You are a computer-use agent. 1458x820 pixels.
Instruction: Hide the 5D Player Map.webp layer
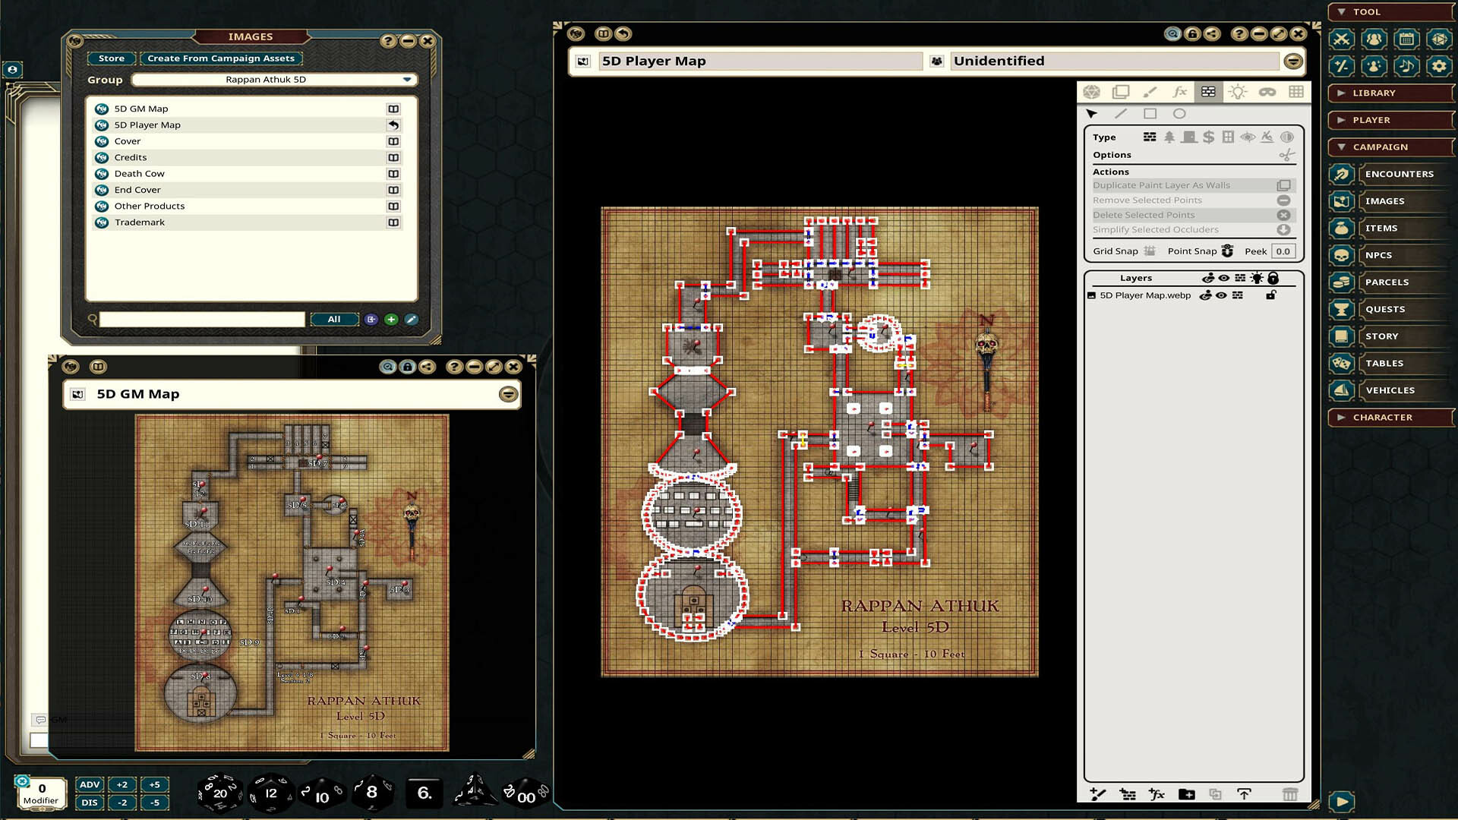tap(1223, 295)
